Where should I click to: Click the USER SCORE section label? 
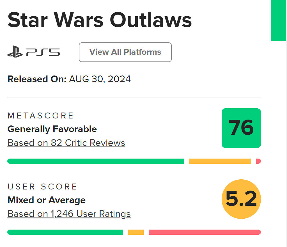coord(42,187)
